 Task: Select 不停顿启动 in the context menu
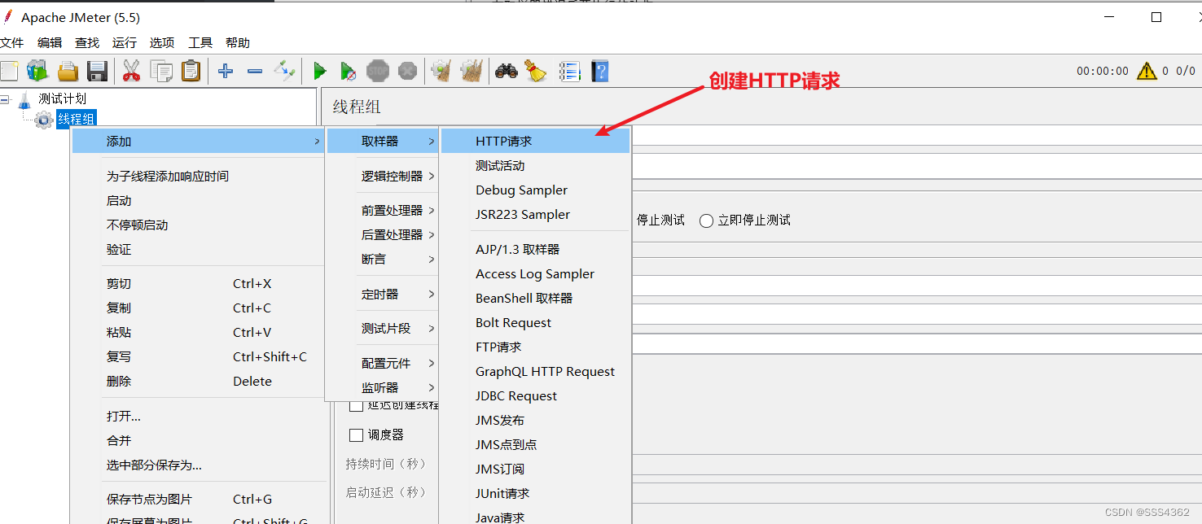[x=198, y=225]
